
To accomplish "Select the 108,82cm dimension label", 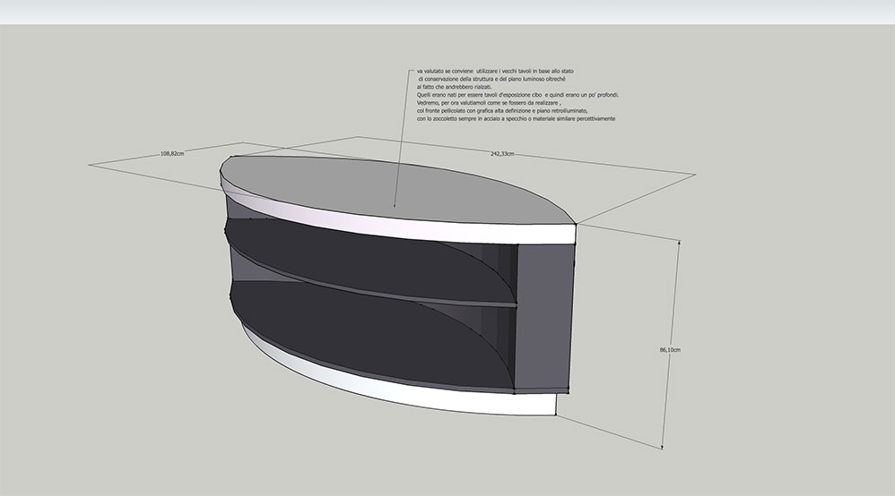I will coord(172,154).
